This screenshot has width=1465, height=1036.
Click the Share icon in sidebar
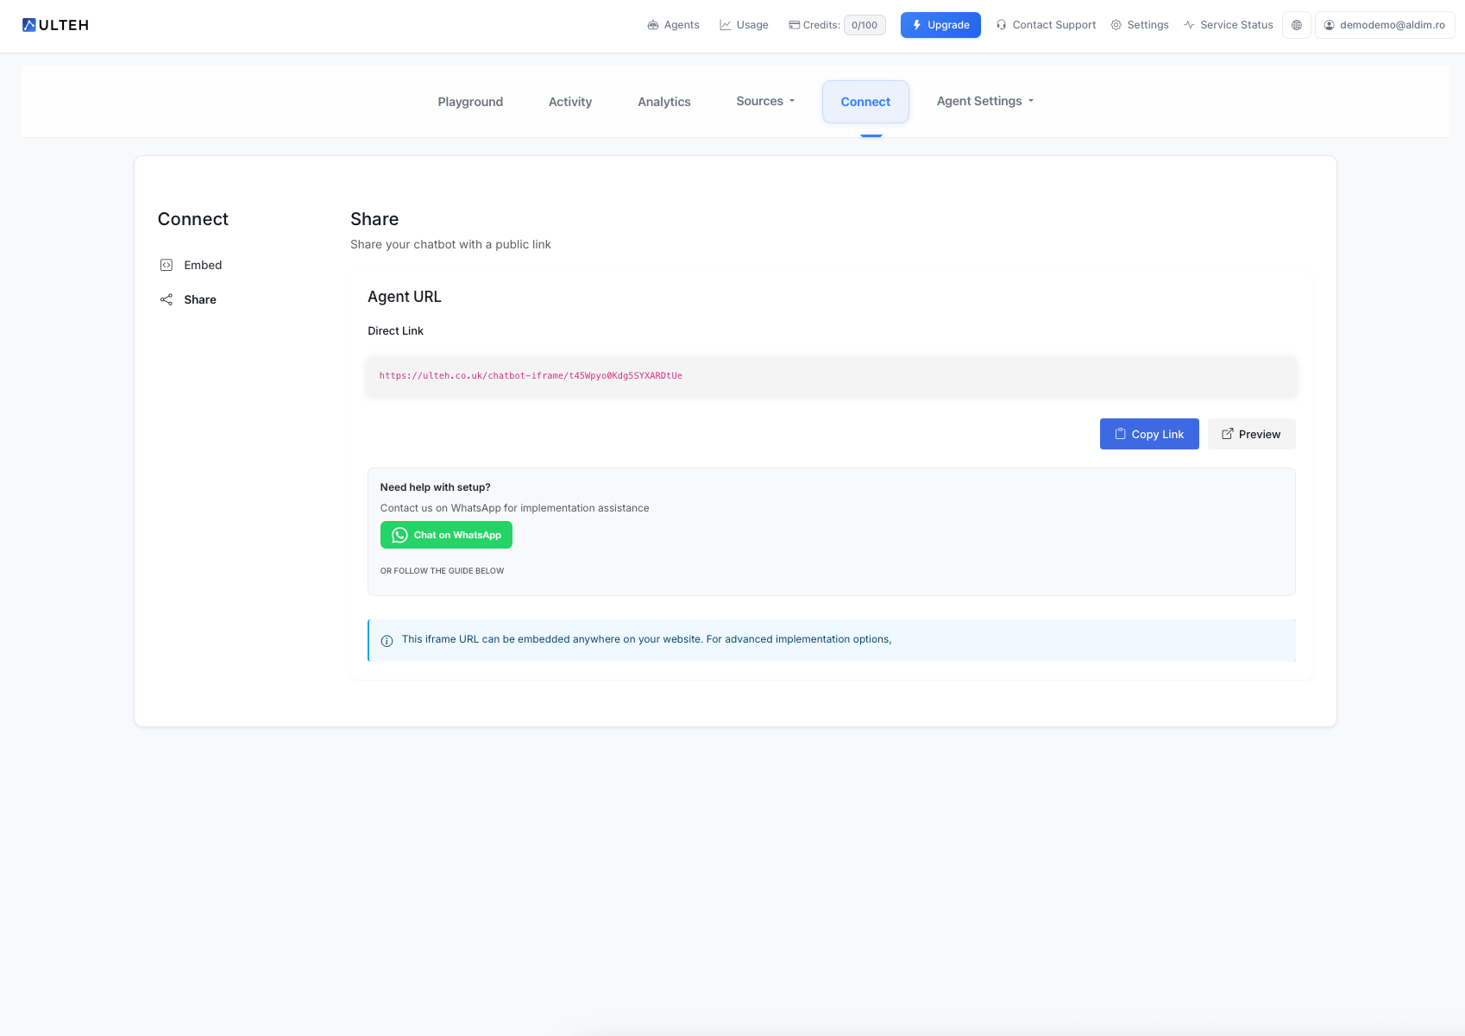(x=167, y=299)
